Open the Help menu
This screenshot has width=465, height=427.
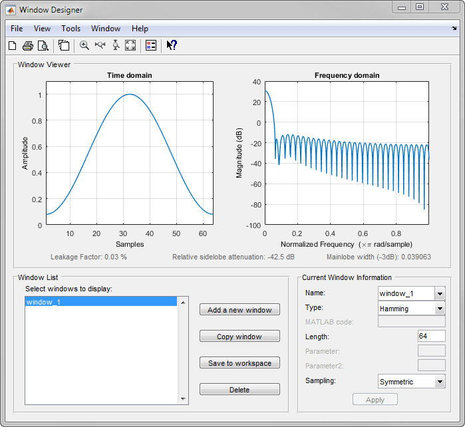(x=140, y=29)
